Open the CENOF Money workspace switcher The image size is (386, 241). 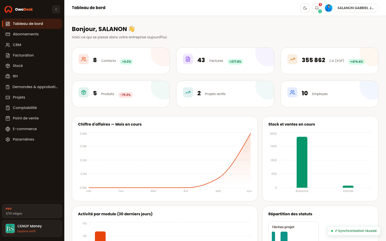(32, 228)
